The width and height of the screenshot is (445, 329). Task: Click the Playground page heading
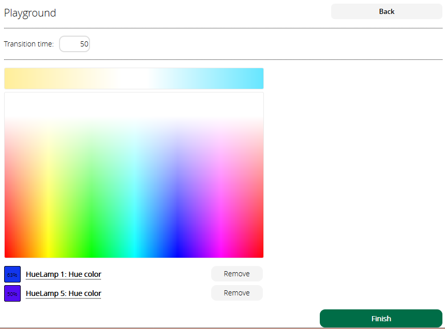[30, 13]
